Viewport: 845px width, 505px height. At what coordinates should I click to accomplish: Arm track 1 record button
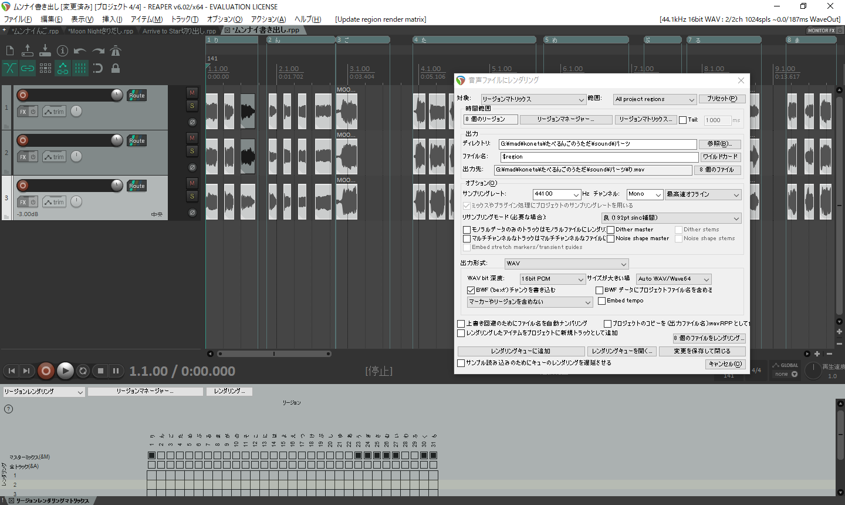click(x=22, y=95)
